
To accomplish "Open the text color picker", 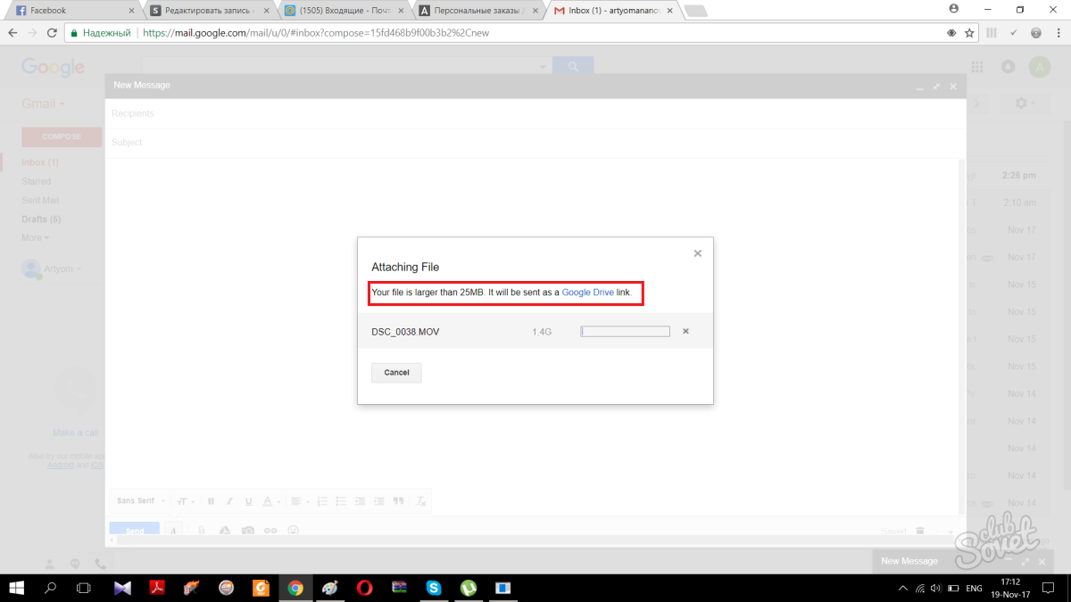I will (x=271, y=501).
